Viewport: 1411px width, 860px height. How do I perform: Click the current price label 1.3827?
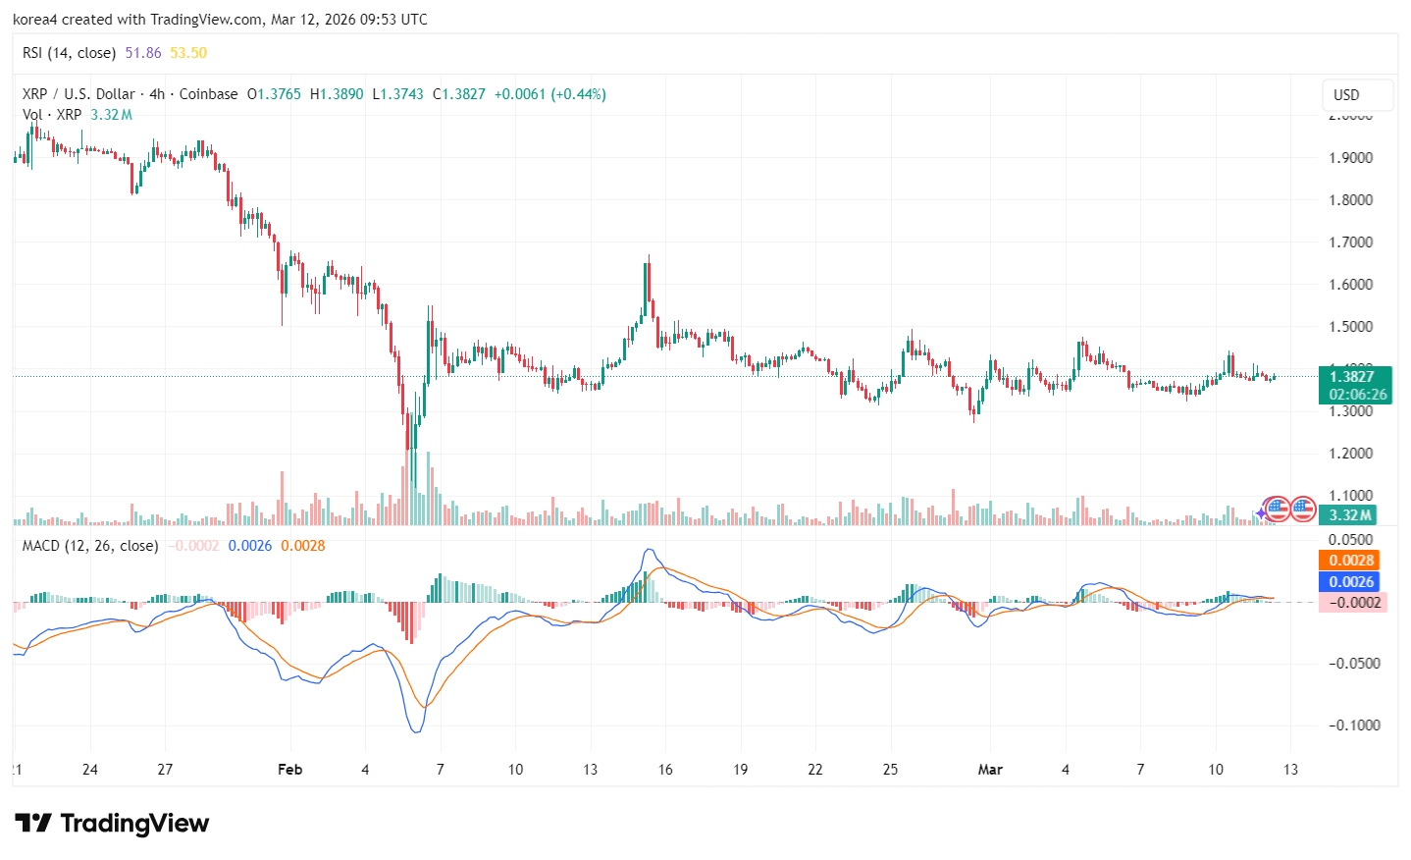(x=1355, y=377)
